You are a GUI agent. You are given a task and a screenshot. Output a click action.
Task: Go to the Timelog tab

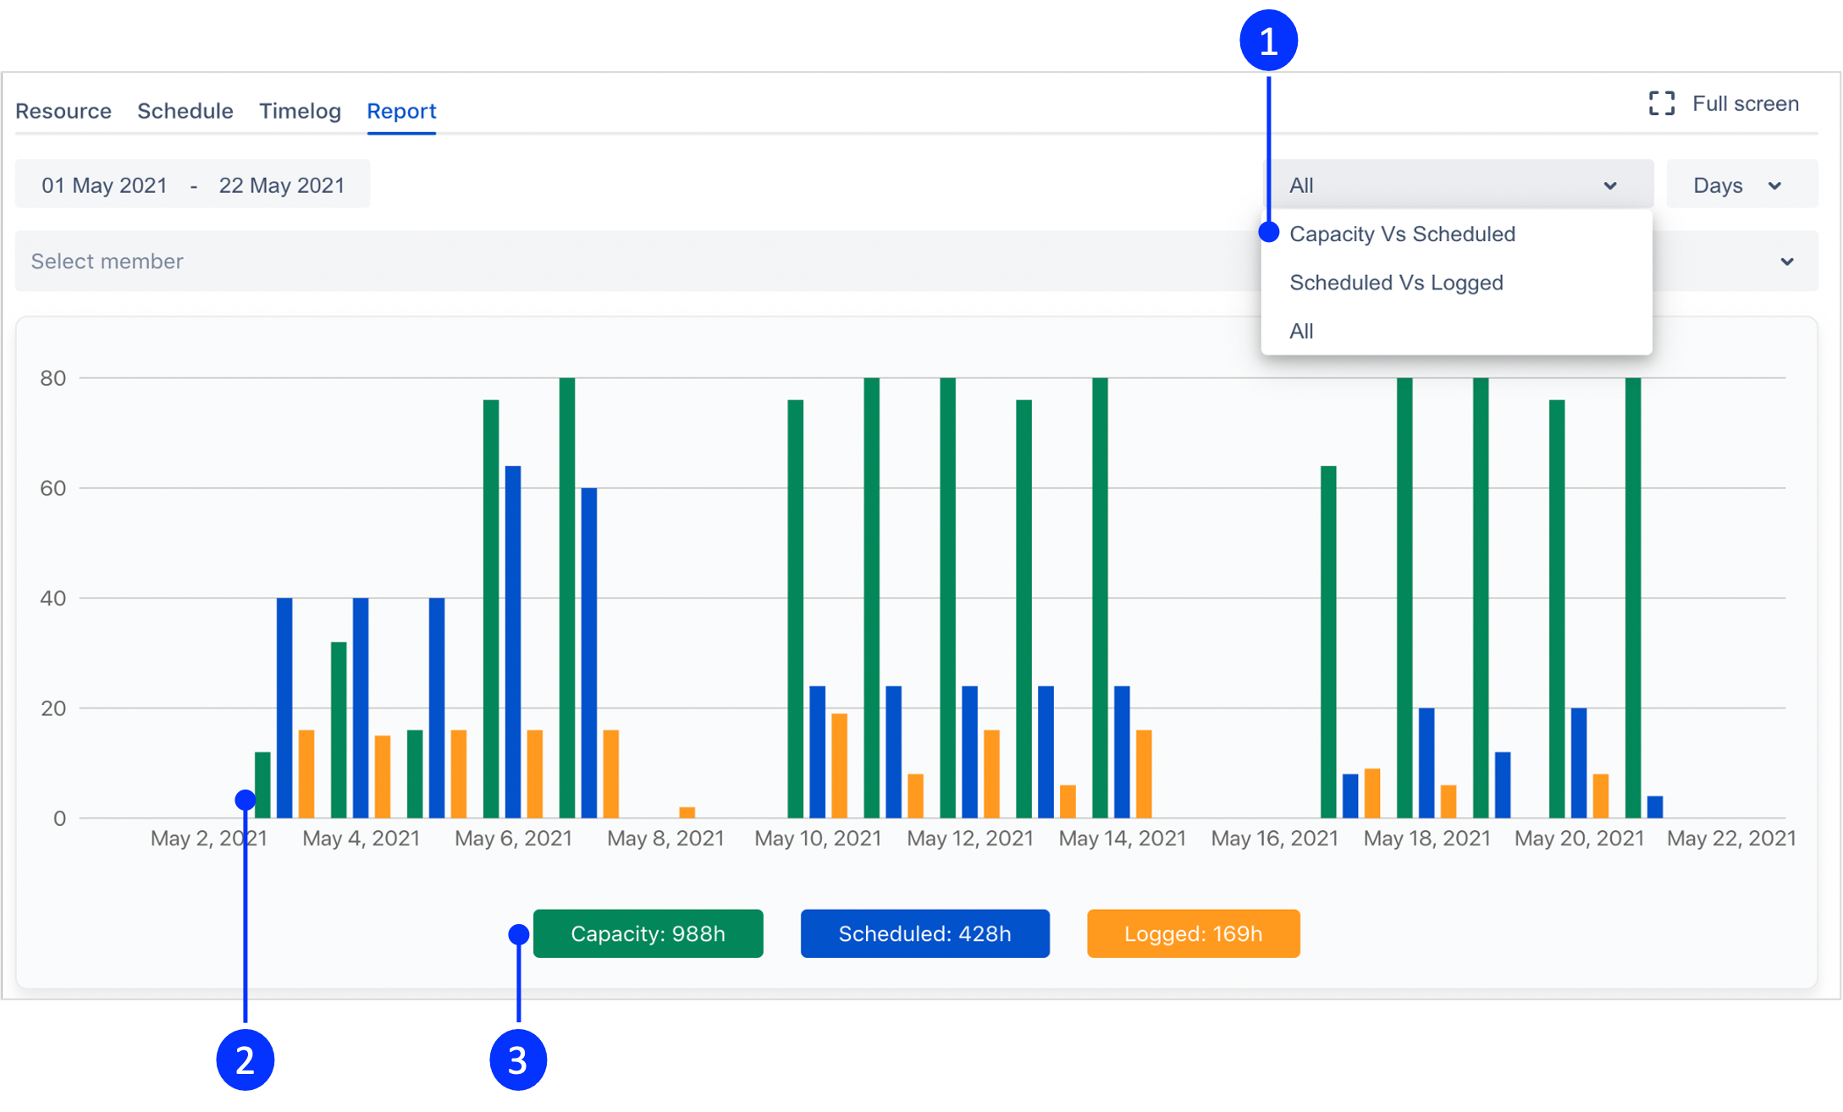(300, 111)
